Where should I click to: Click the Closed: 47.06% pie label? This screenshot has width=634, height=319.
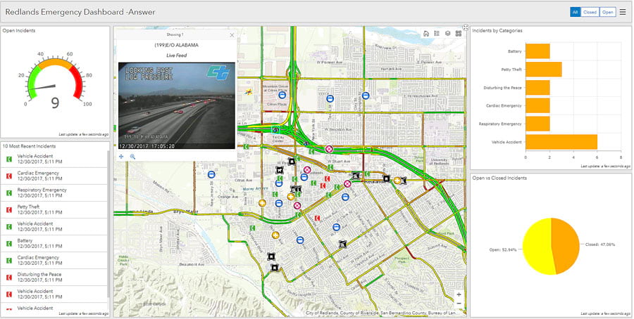pyautogui.click(x=601, y=245)
